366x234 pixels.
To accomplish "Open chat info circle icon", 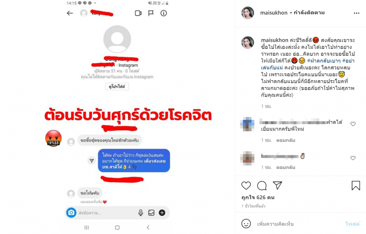I will coord(164,13).
